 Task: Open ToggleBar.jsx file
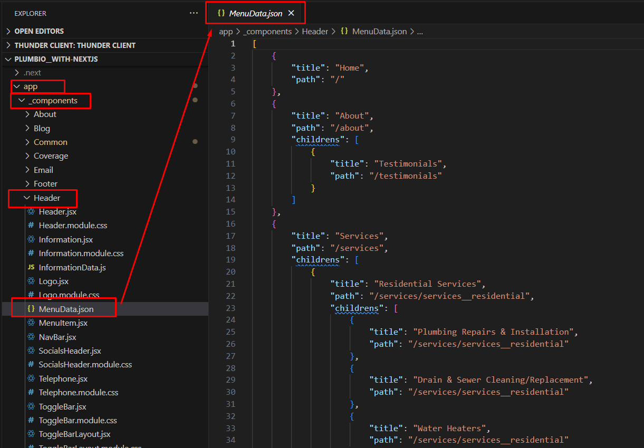[62, 406]
